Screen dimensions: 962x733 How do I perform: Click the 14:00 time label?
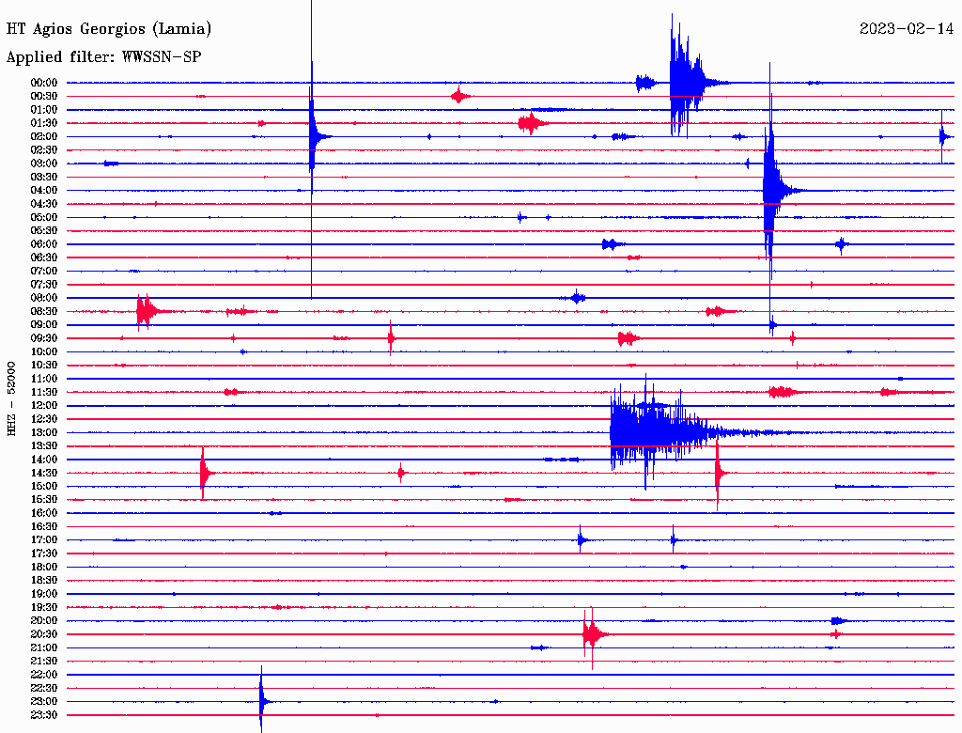[x=44, y=460]
